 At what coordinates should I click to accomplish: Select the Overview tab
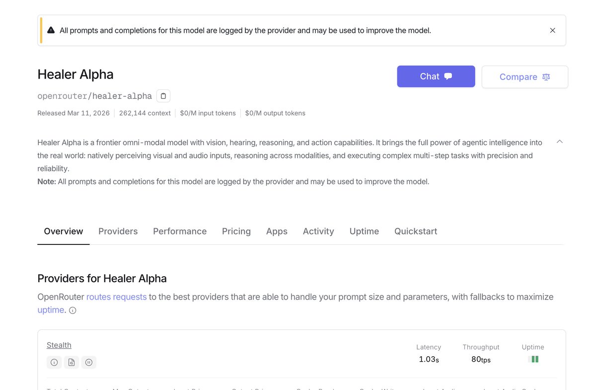click(x=64, y=231)
